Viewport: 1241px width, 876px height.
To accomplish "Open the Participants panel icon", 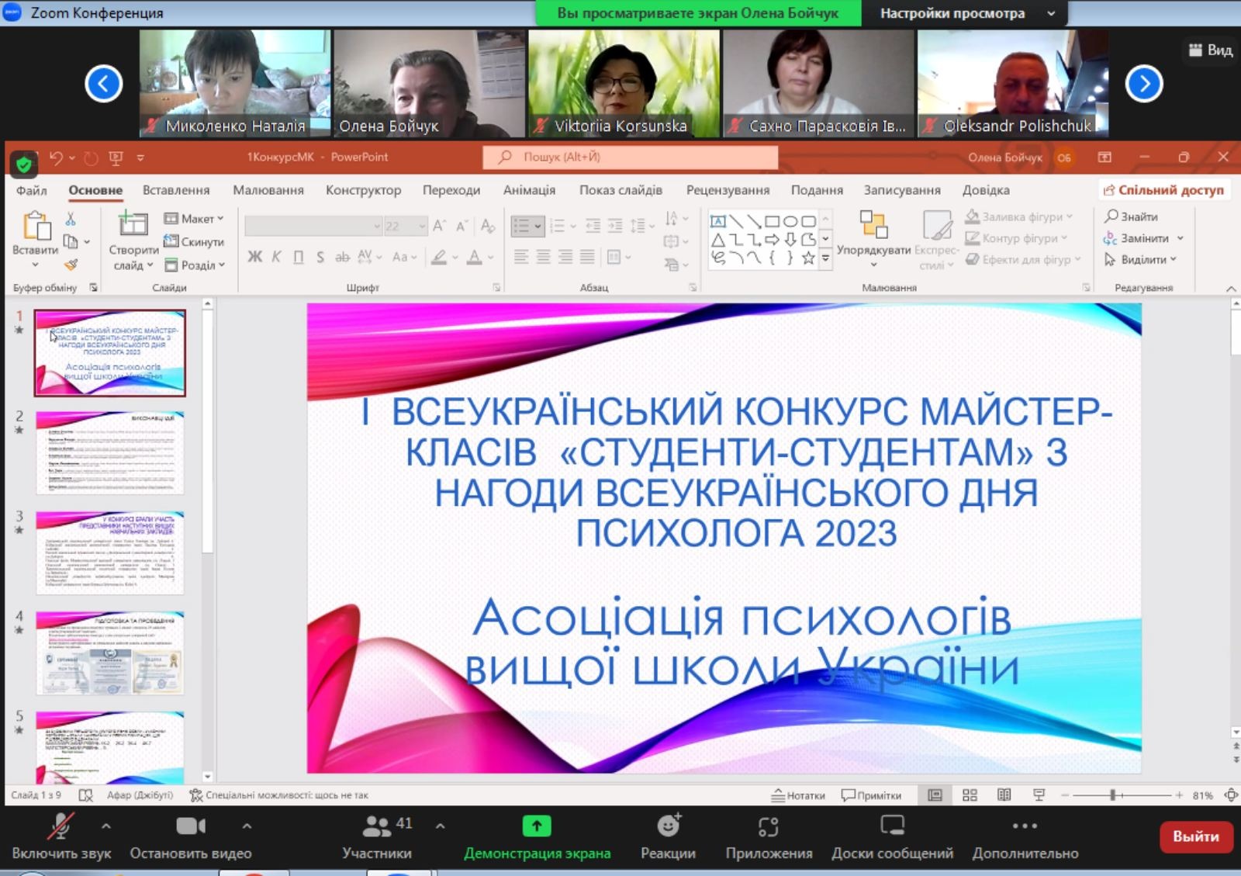I will (x=378, y=827).
